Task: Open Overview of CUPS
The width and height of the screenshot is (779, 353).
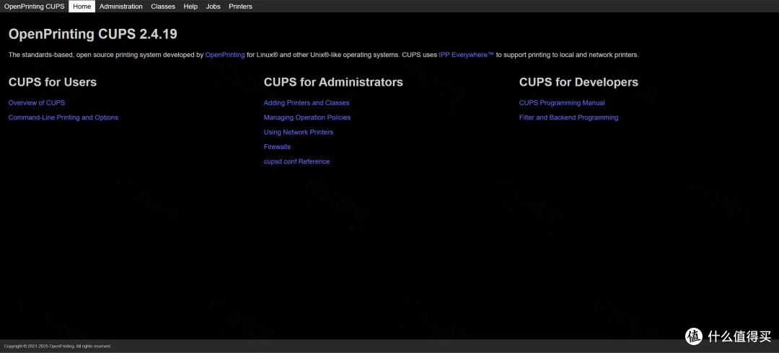Action: tap(37, 103)
